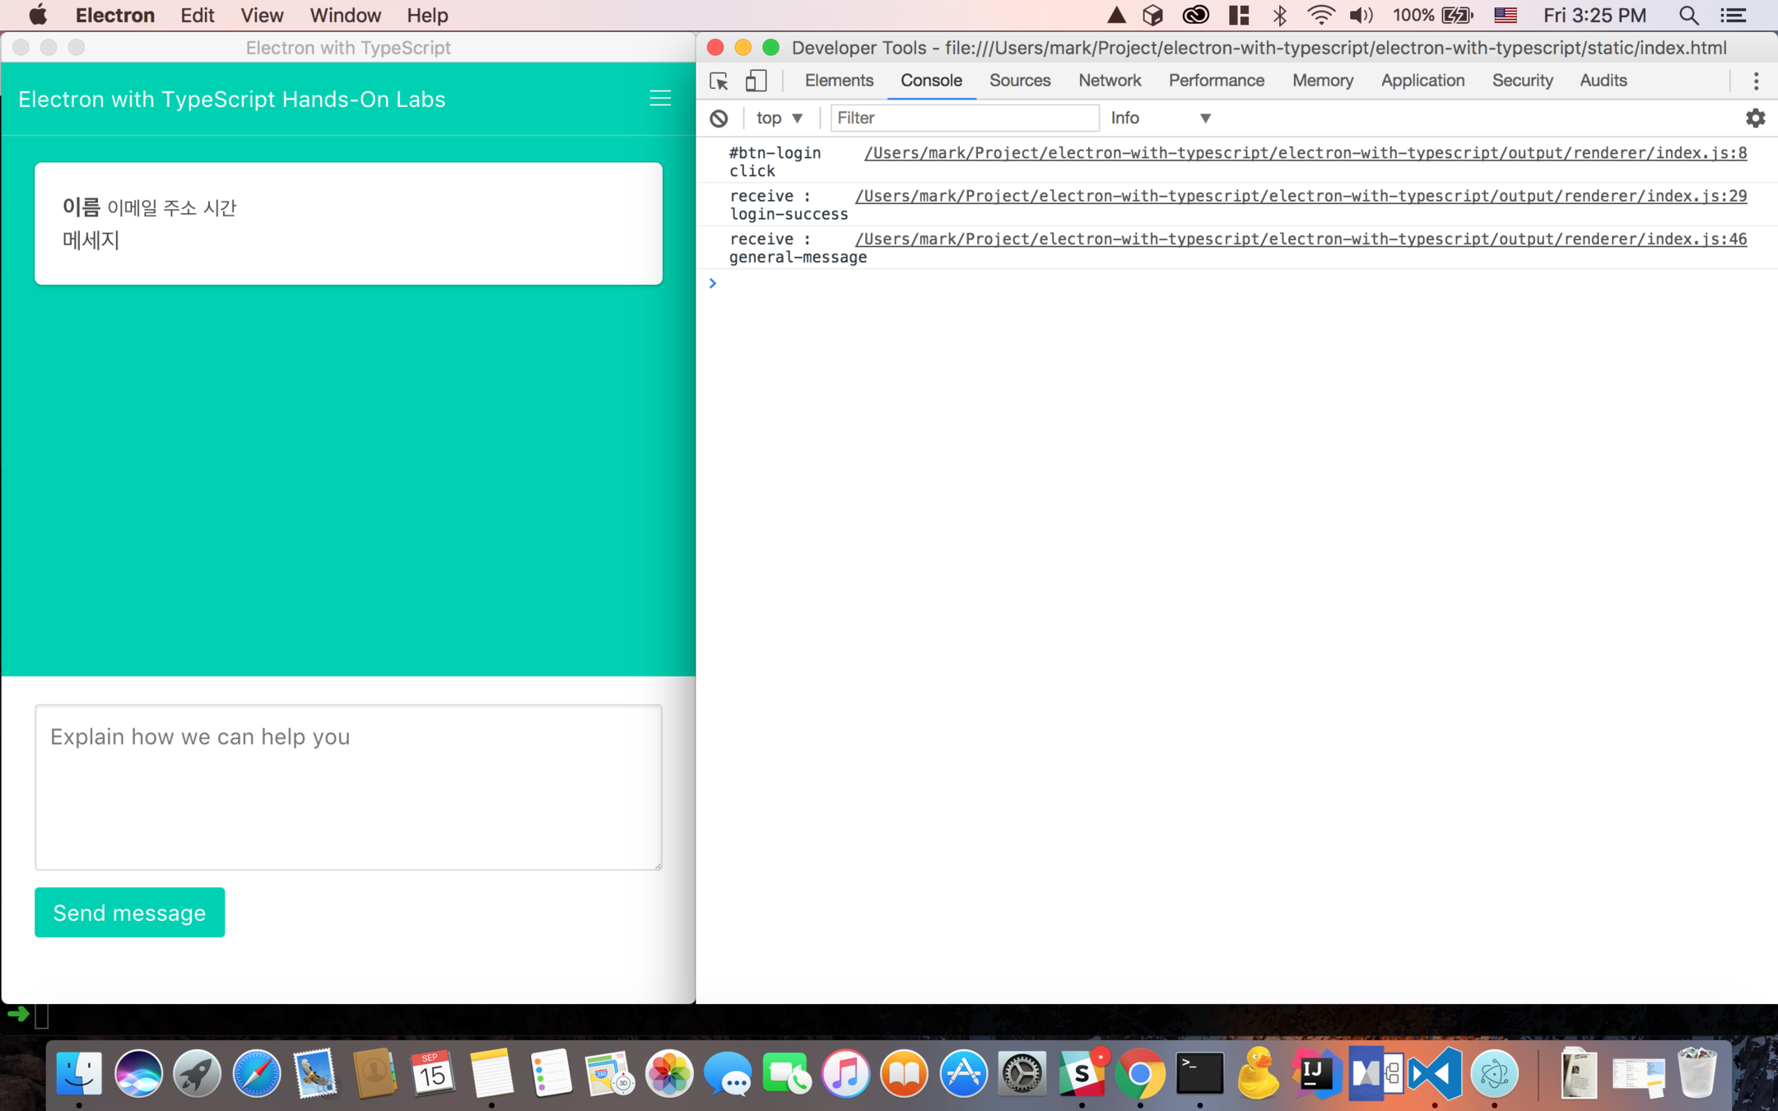The height and width of the screenshot is (1111, 1778).
Task: Open the index.js:29 source link
Action: coord(1301,196)
